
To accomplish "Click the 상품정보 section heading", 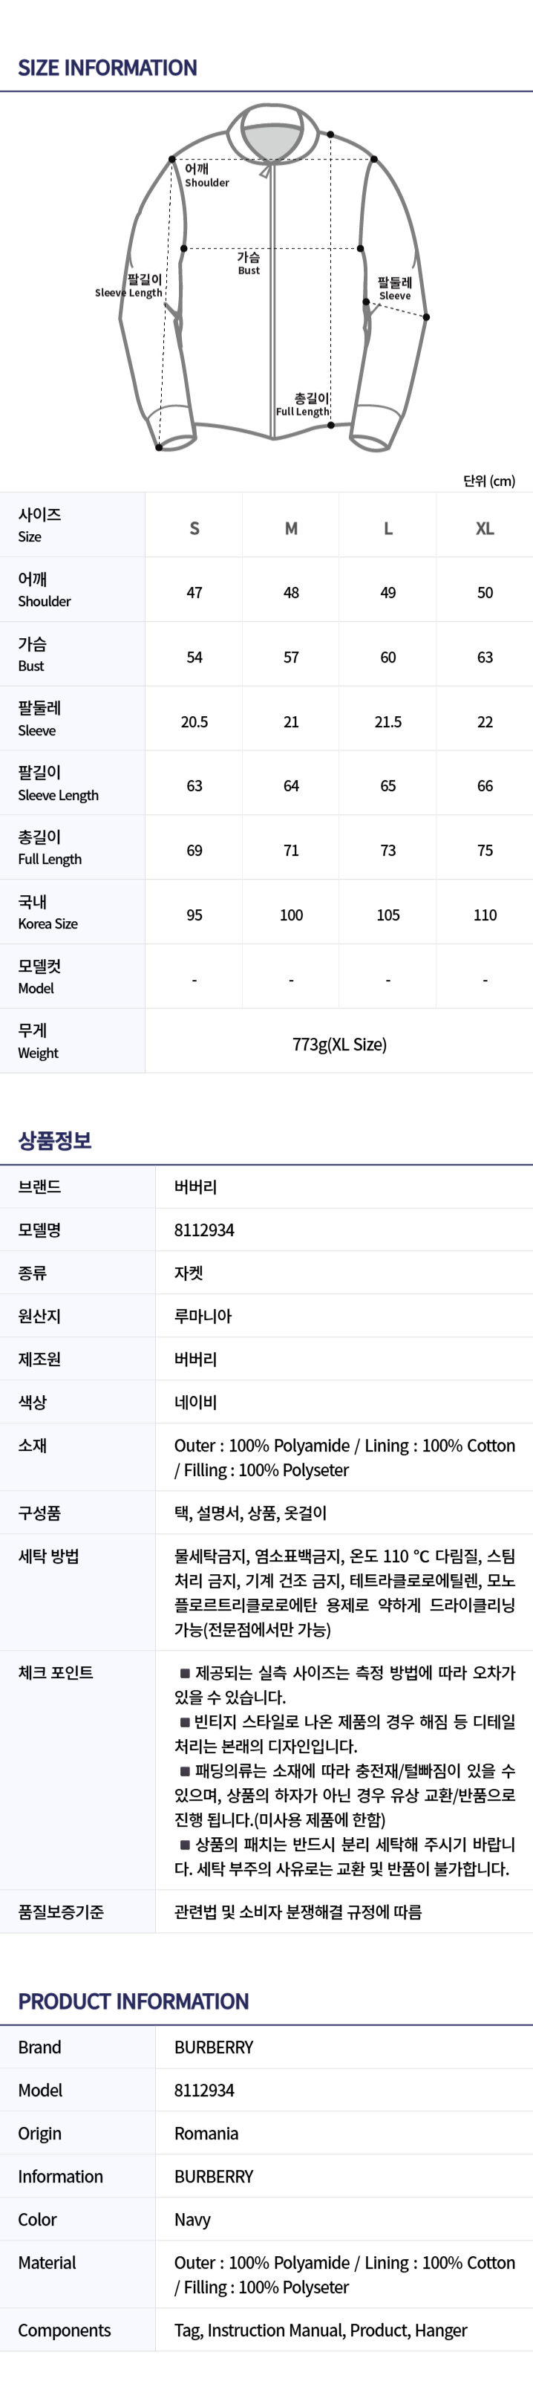I will pos(55,1140).
